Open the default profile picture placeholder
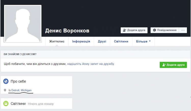 point(23,24)
